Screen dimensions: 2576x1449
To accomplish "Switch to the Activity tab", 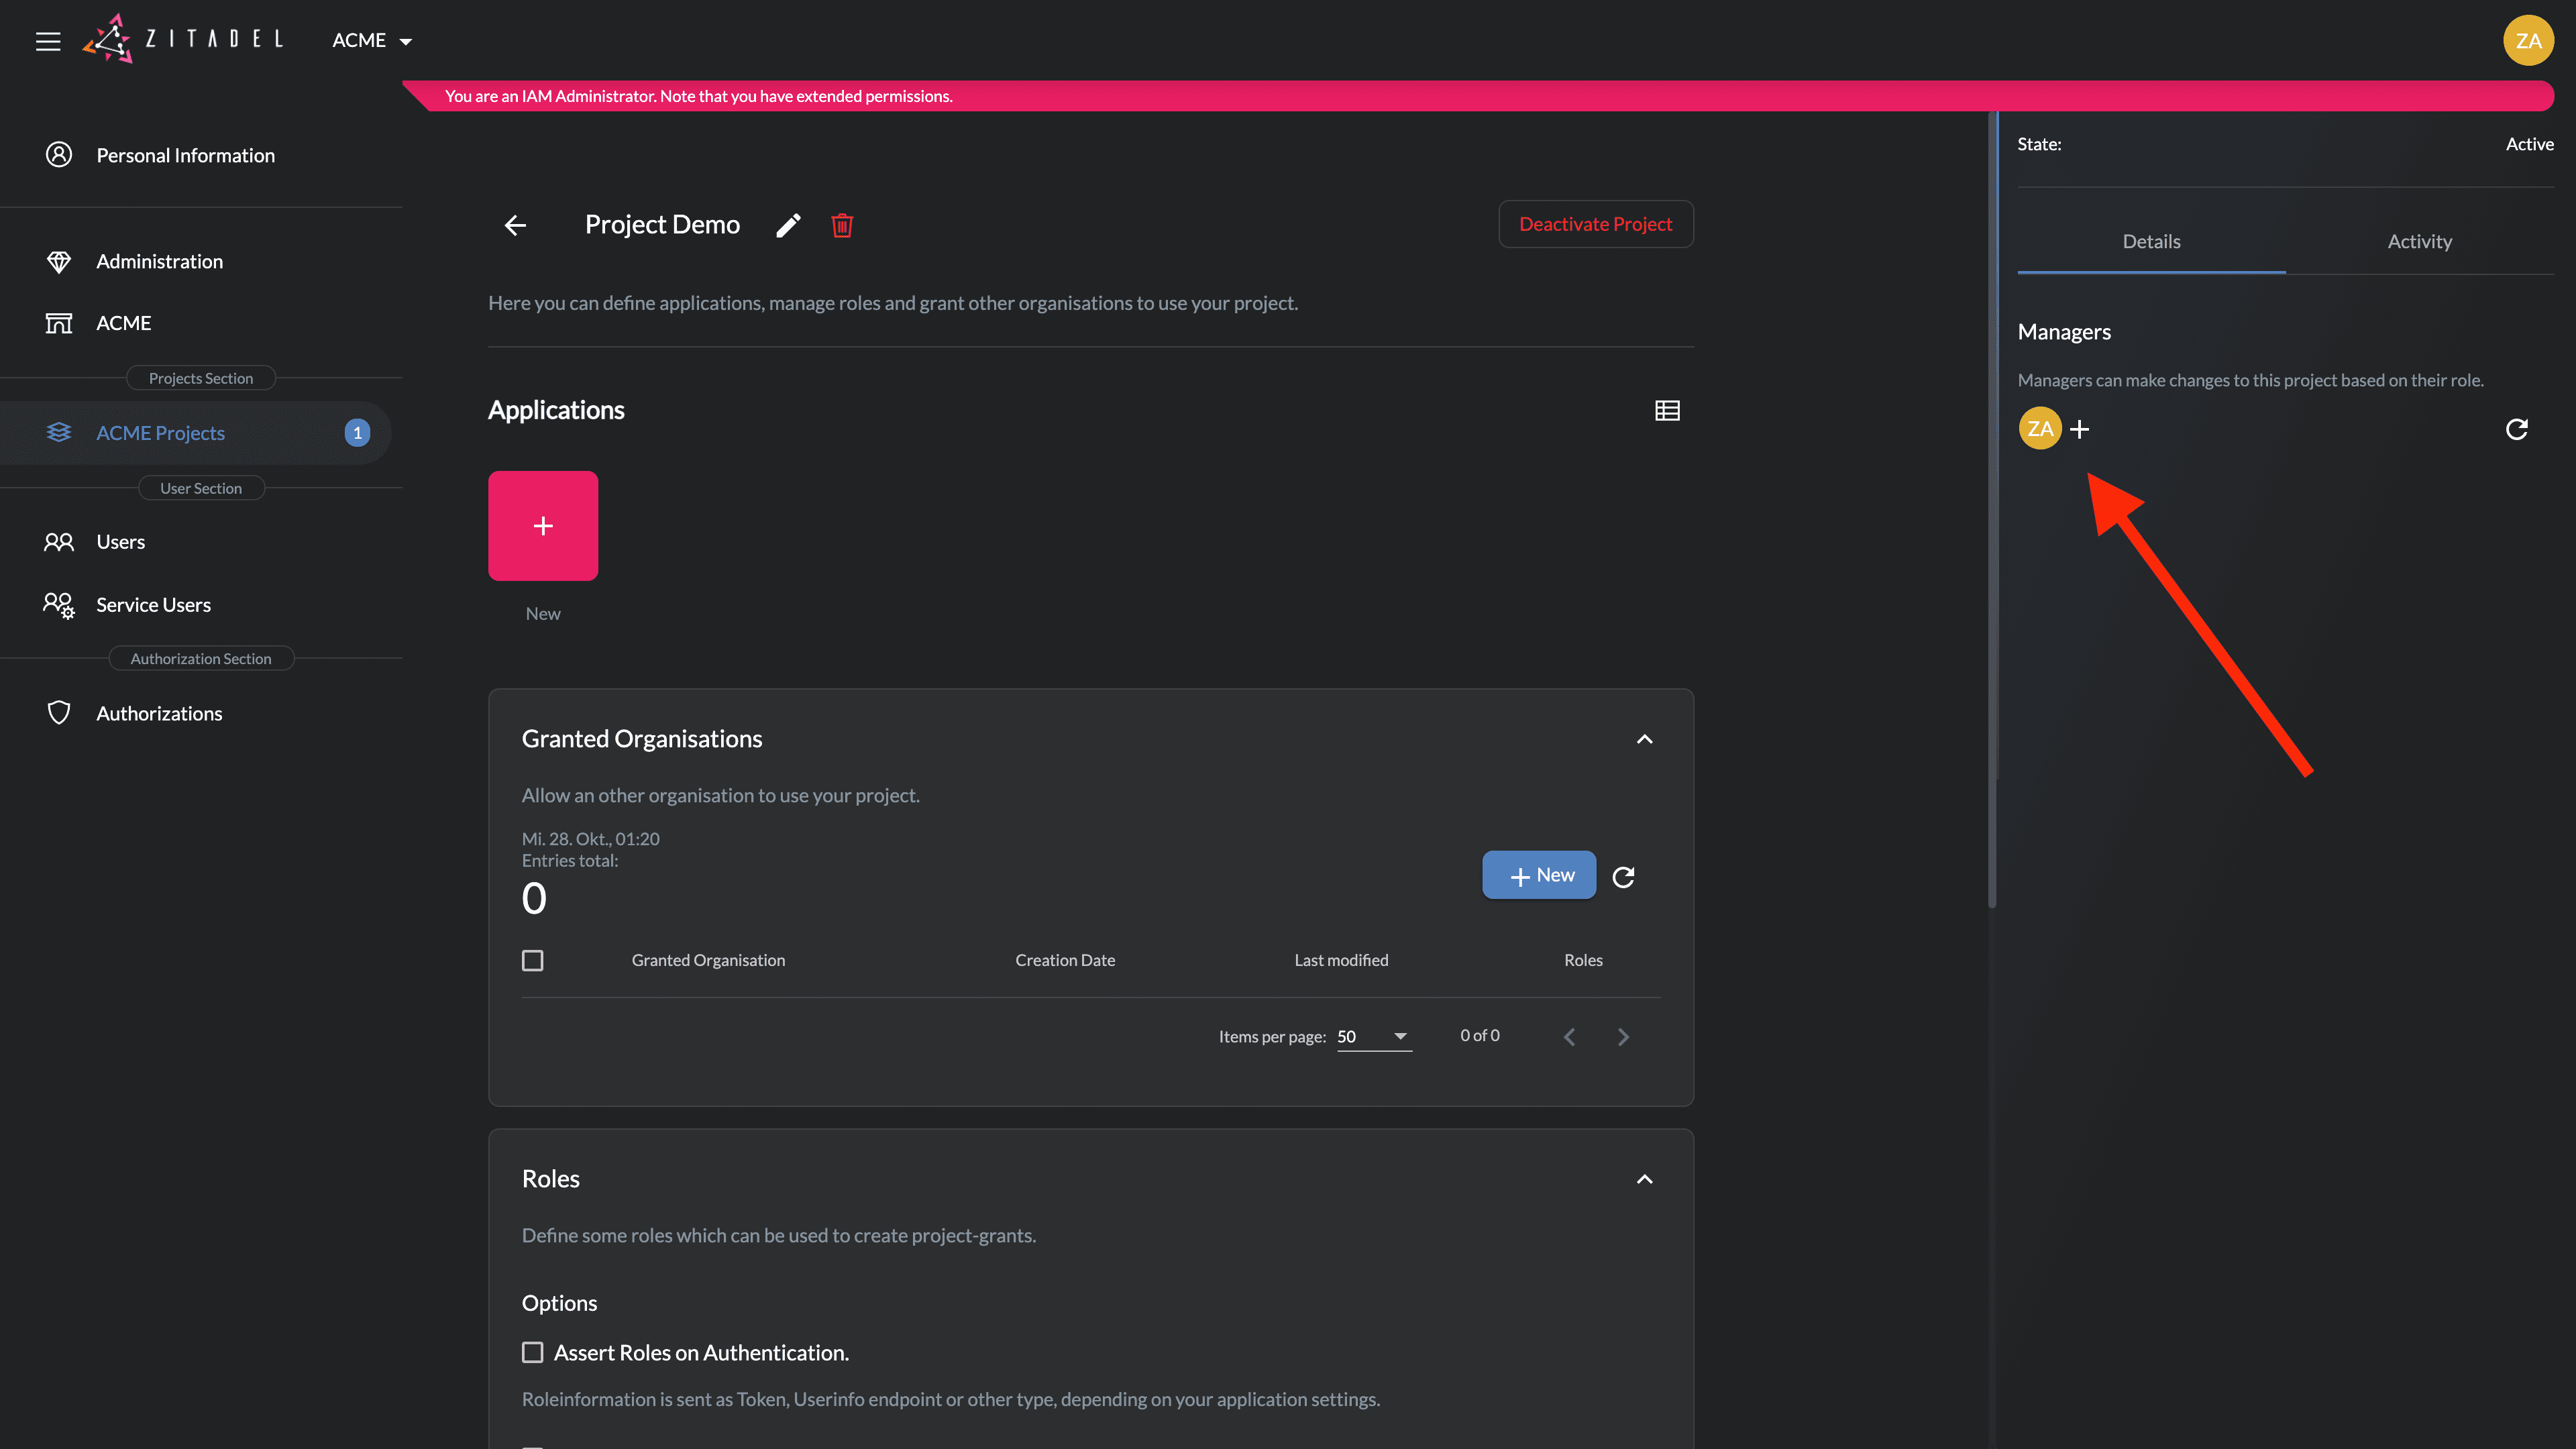I will pyautogui.click(x=2419, y=241).
